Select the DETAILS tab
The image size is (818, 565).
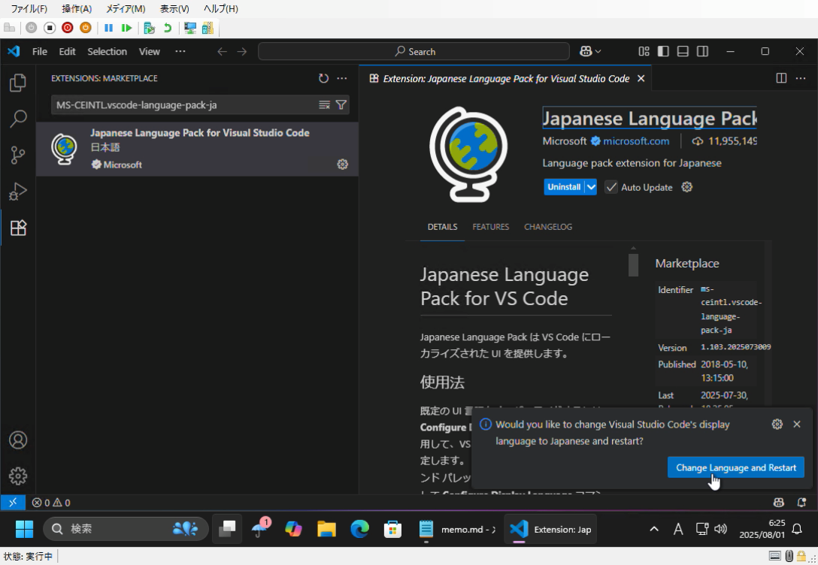(442, 227)
